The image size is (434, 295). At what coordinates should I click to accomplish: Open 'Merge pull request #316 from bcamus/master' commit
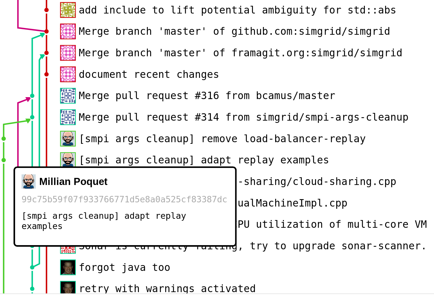click(x=207, y=96)
